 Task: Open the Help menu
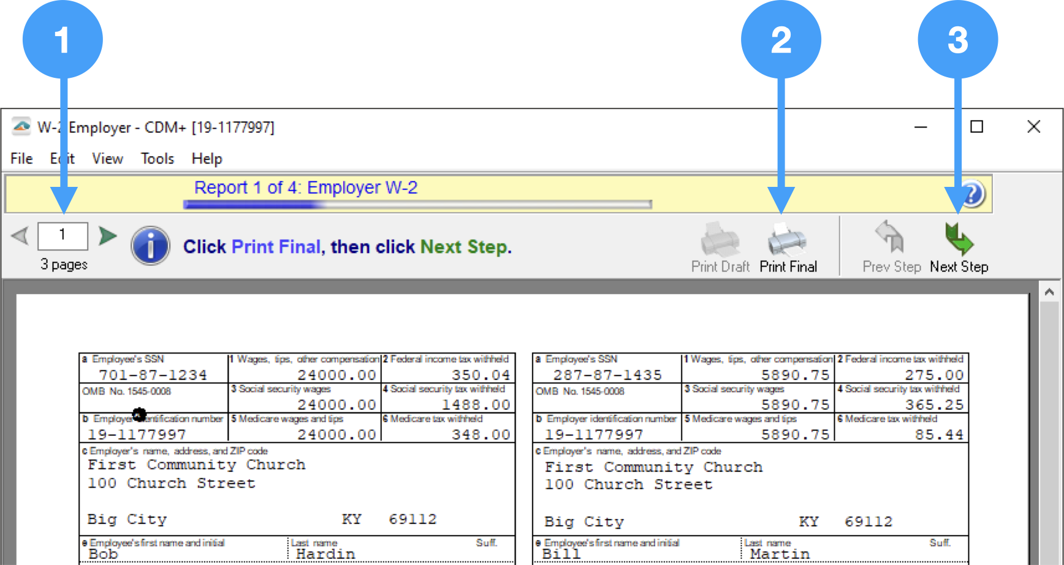click(x=206, y=158)
